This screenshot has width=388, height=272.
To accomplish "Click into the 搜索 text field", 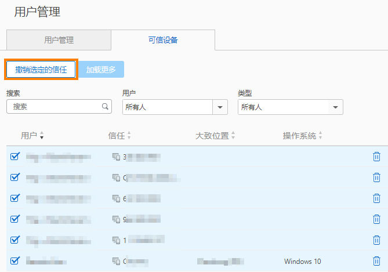I will pyautogui.click(x=59, y=107).
